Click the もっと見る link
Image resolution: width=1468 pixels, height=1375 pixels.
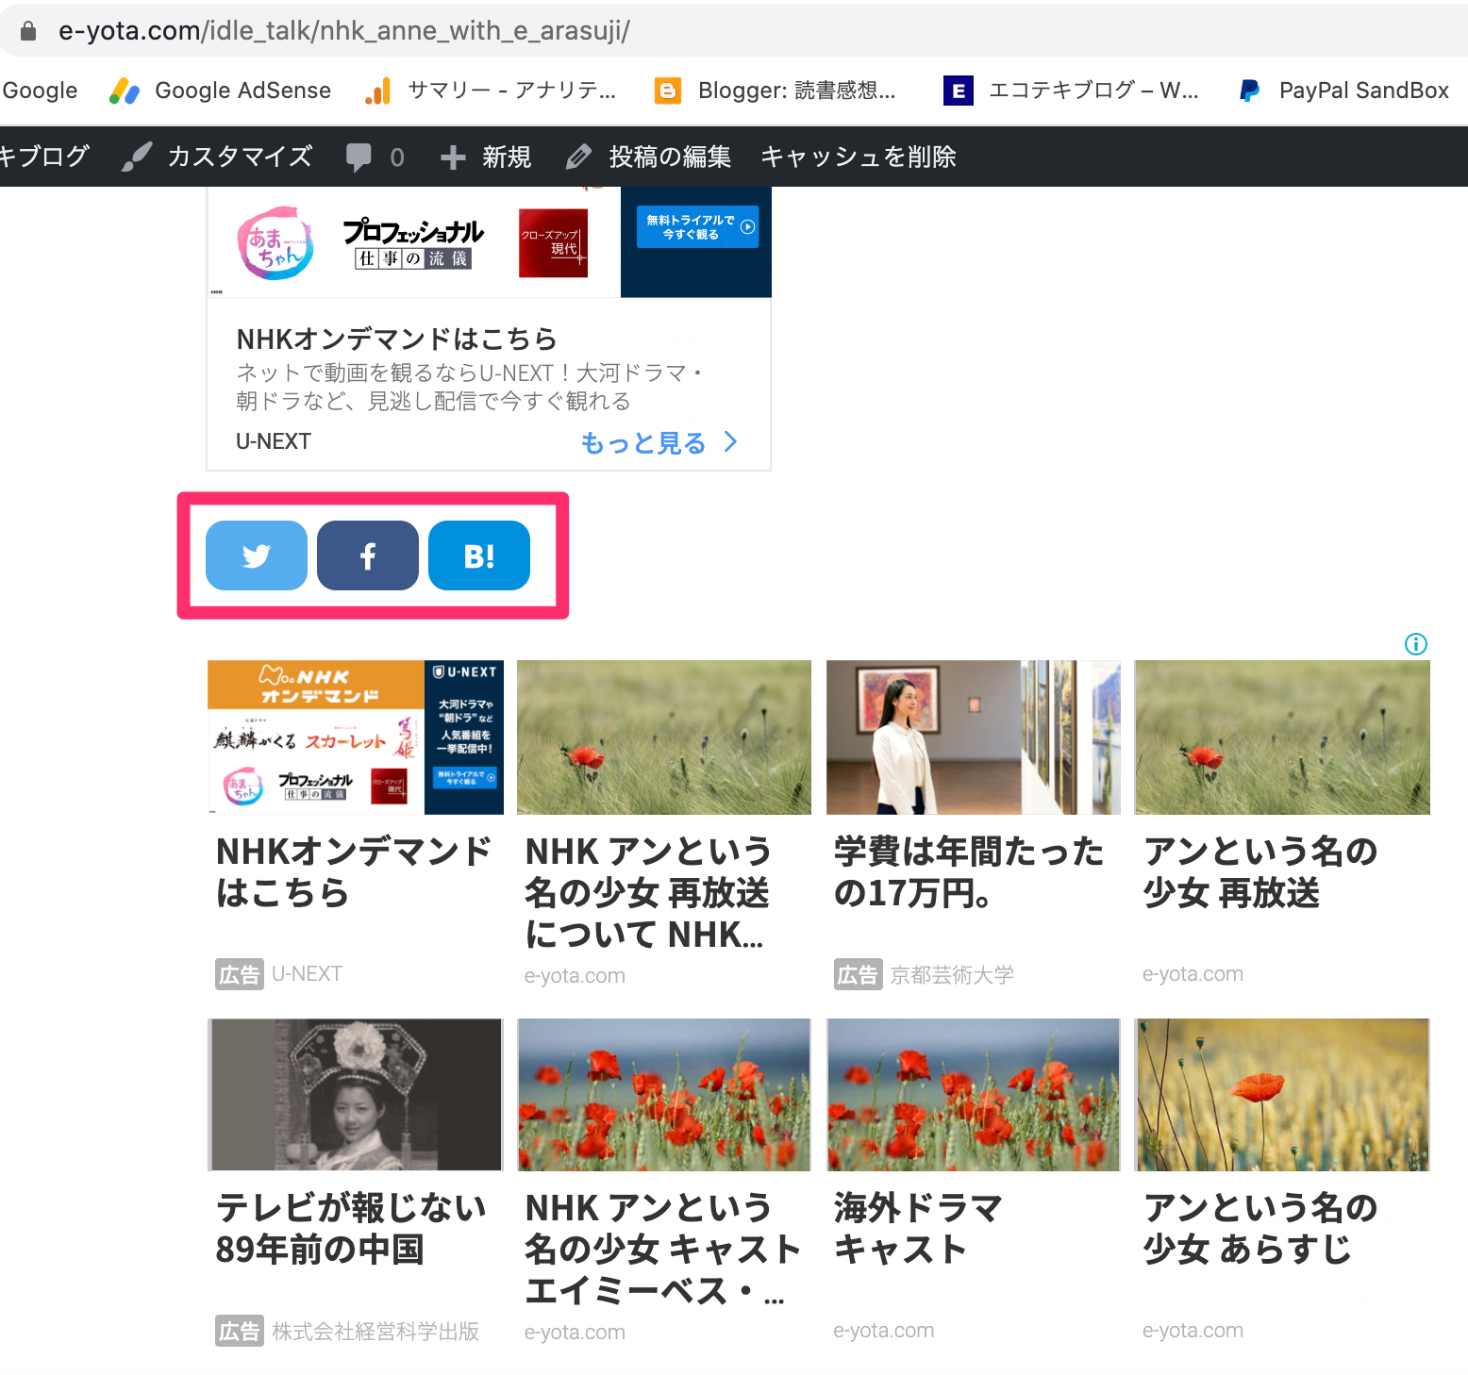click(x=643, y=442)
